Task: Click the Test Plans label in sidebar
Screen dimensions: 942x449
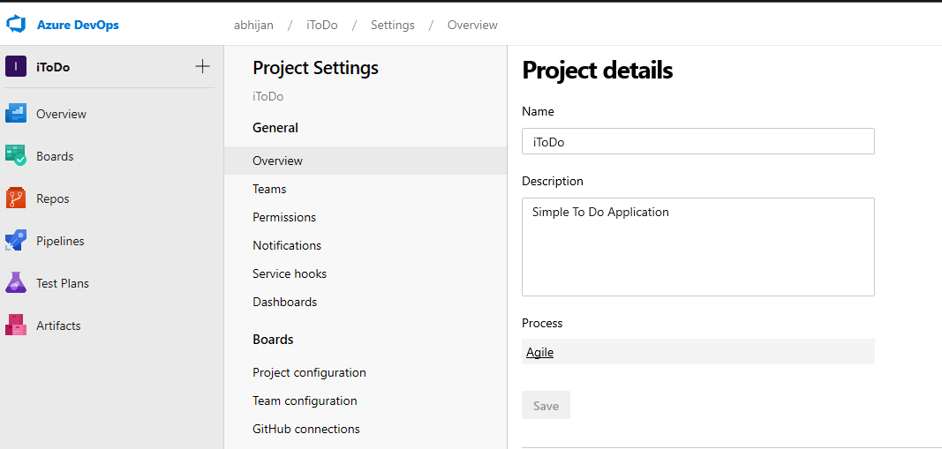Action: click(63, 283)
